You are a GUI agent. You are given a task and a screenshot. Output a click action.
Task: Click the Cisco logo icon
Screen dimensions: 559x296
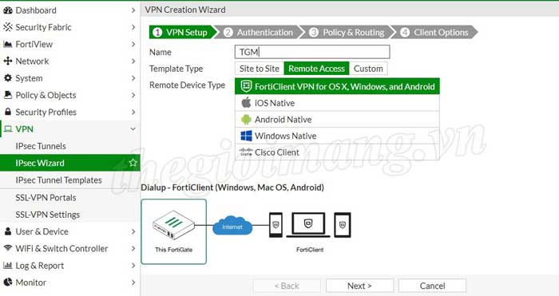tap(246, 152)
